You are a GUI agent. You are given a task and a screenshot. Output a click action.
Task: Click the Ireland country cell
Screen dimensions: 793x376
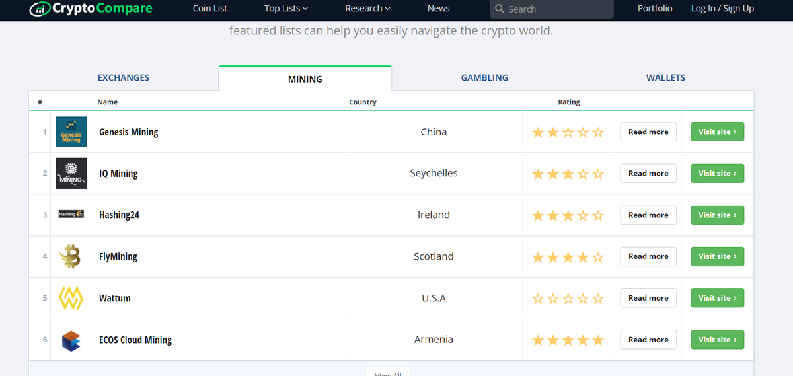[x=434, y=215]
